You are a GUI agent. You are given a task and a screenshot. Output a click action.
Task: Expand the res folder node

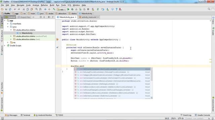click(8, 42)
